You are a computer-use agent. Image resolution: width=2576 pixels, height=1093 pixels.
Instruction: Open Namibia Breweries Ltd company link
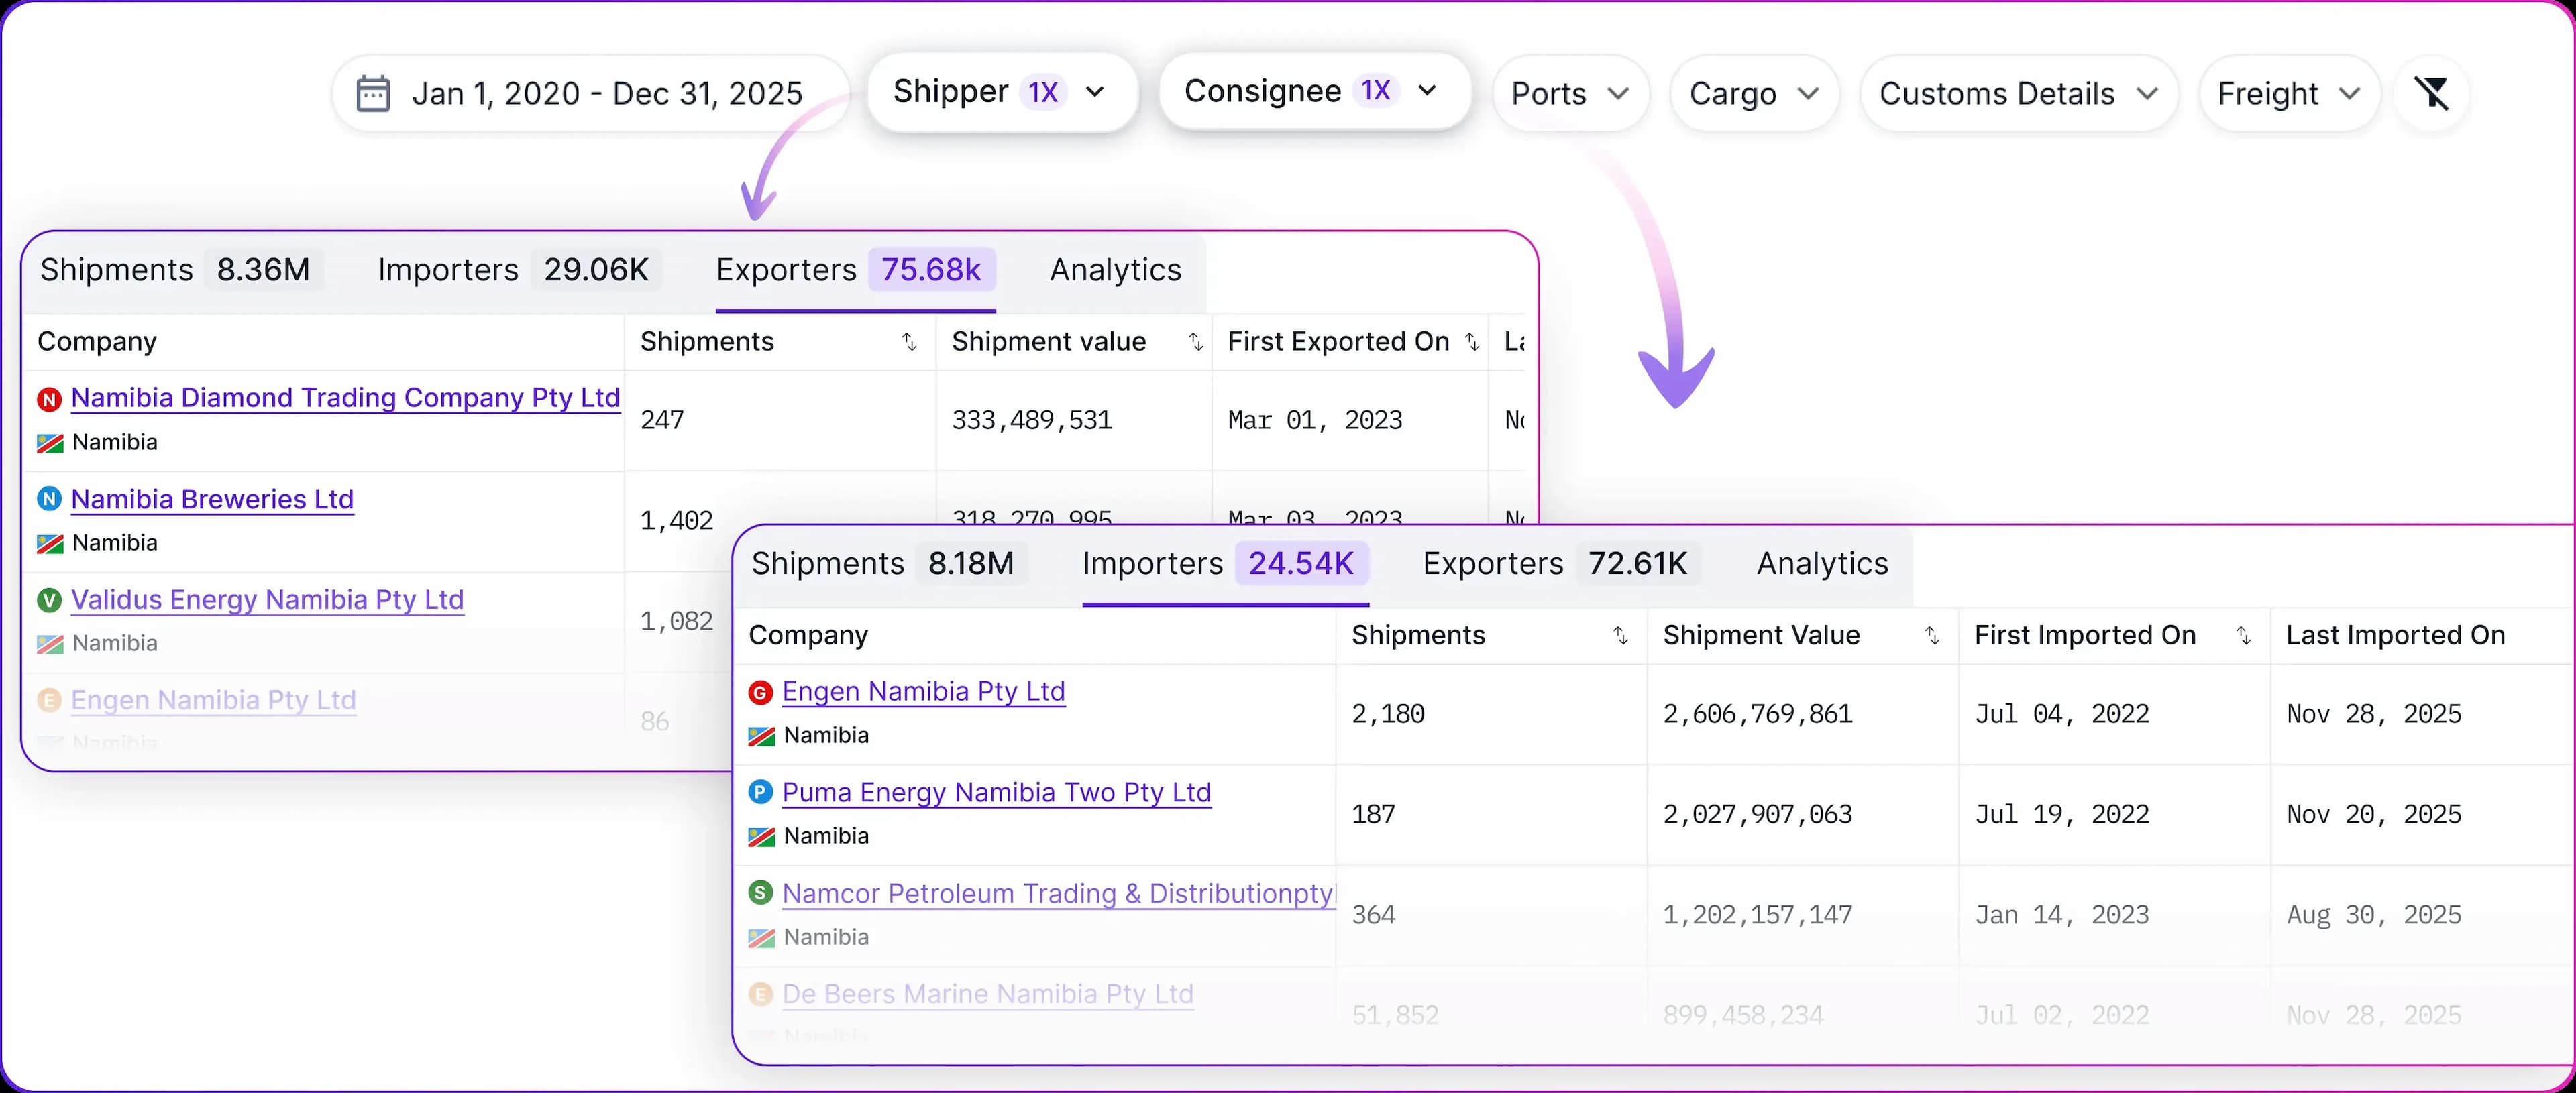tap(212, 499)
